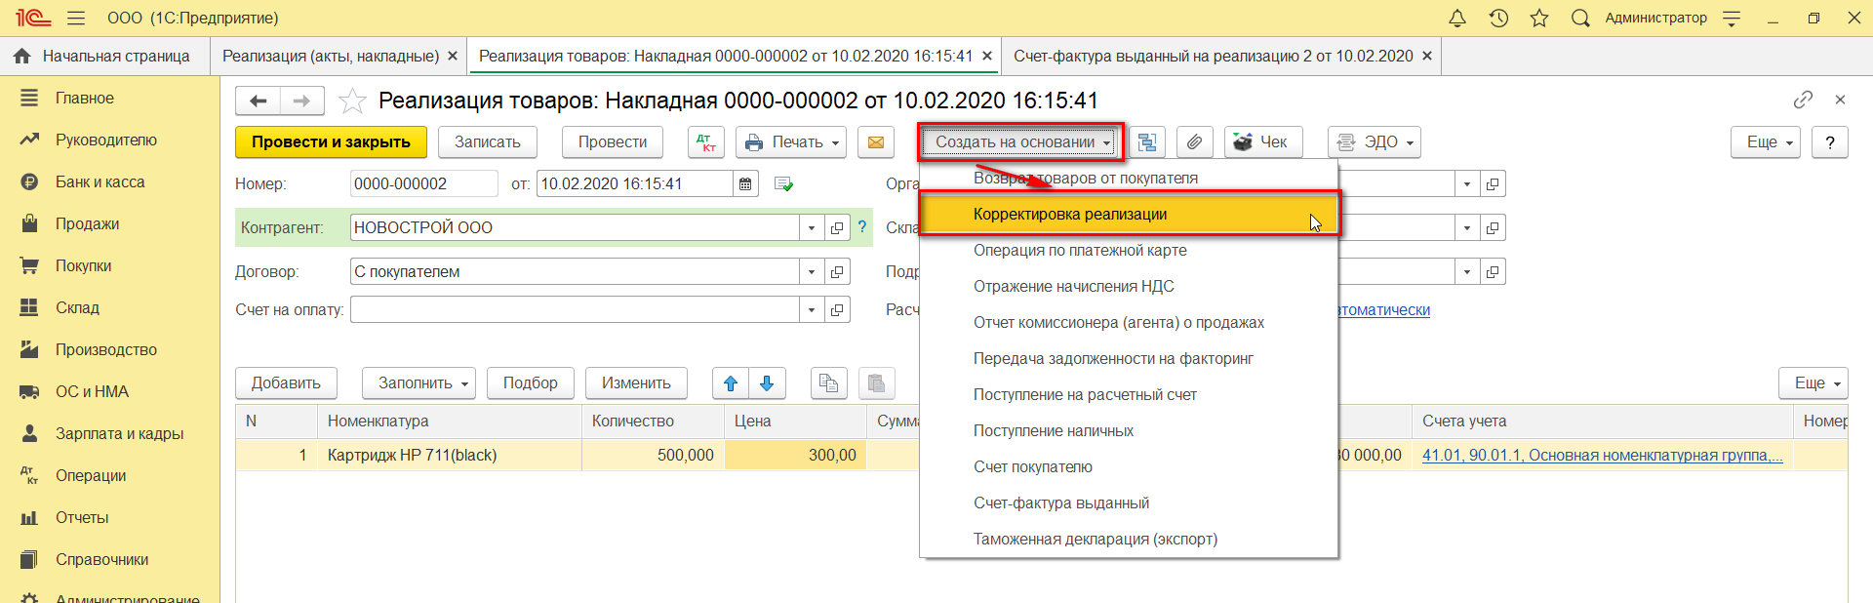The width and height of the screenshot is (1873, 603).
Task: Open the calendar date picker
Action: (745, 184)
